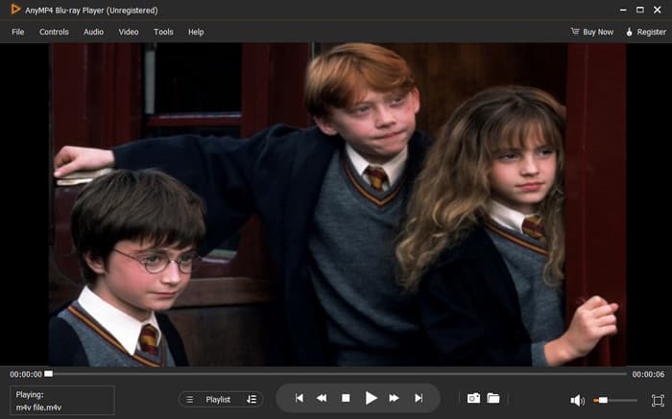Viewport: 672px width, 419px height.
Task: Open the Audio menu
Action: click(x=93, y=32)
